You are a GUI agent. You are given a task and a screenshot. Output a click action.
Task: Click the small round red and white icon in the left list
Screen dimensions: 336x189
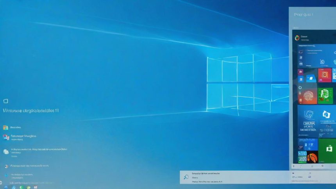tap(6, 166)
